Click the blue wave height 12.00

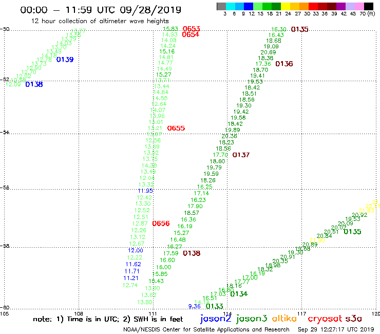[136, 250]
